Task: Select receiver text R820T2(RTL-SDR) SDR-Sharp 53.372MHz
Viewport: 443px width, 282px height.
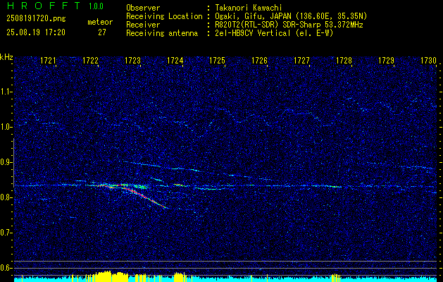Action: (x=289, y=25)
